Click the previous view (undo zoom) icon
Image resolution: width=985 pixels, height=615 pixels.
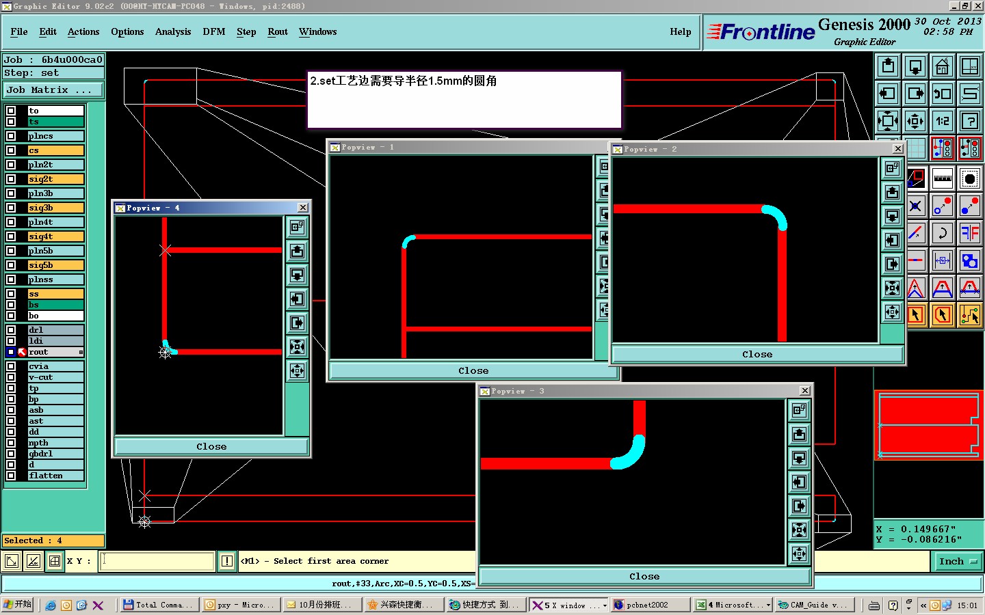tap(943, 94)
